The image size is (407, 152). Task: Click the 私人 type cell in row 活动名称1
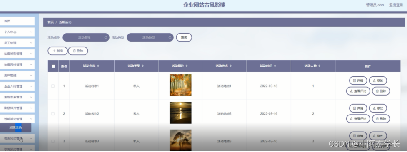pyautogui.click(x=136, y=86)
